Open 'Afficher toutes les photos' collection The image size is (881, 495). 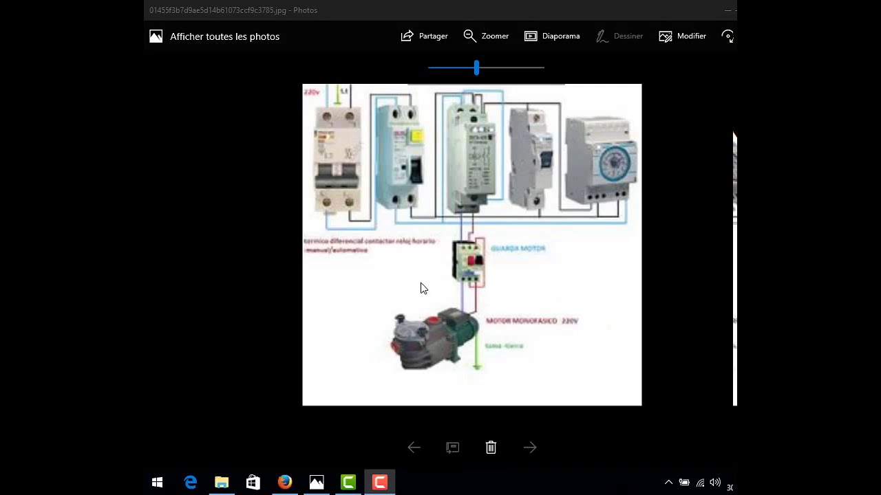coord(215,36)
